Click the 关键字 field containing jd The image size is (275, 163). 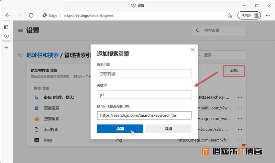tap(144, 95)
